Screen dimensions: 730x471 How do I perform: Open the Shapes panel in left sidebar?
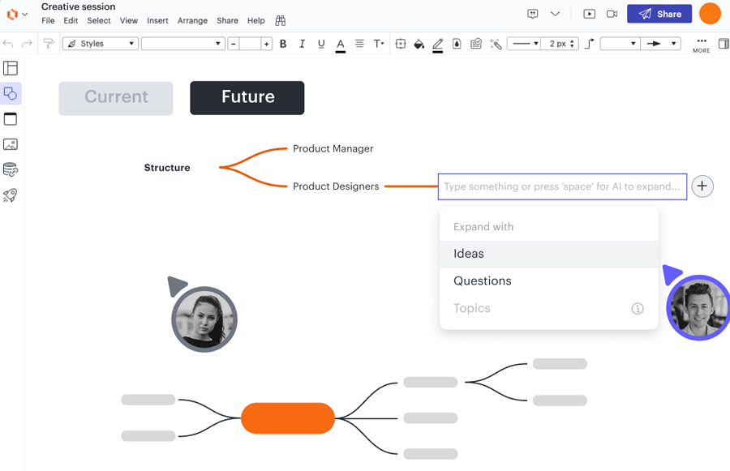11,94
